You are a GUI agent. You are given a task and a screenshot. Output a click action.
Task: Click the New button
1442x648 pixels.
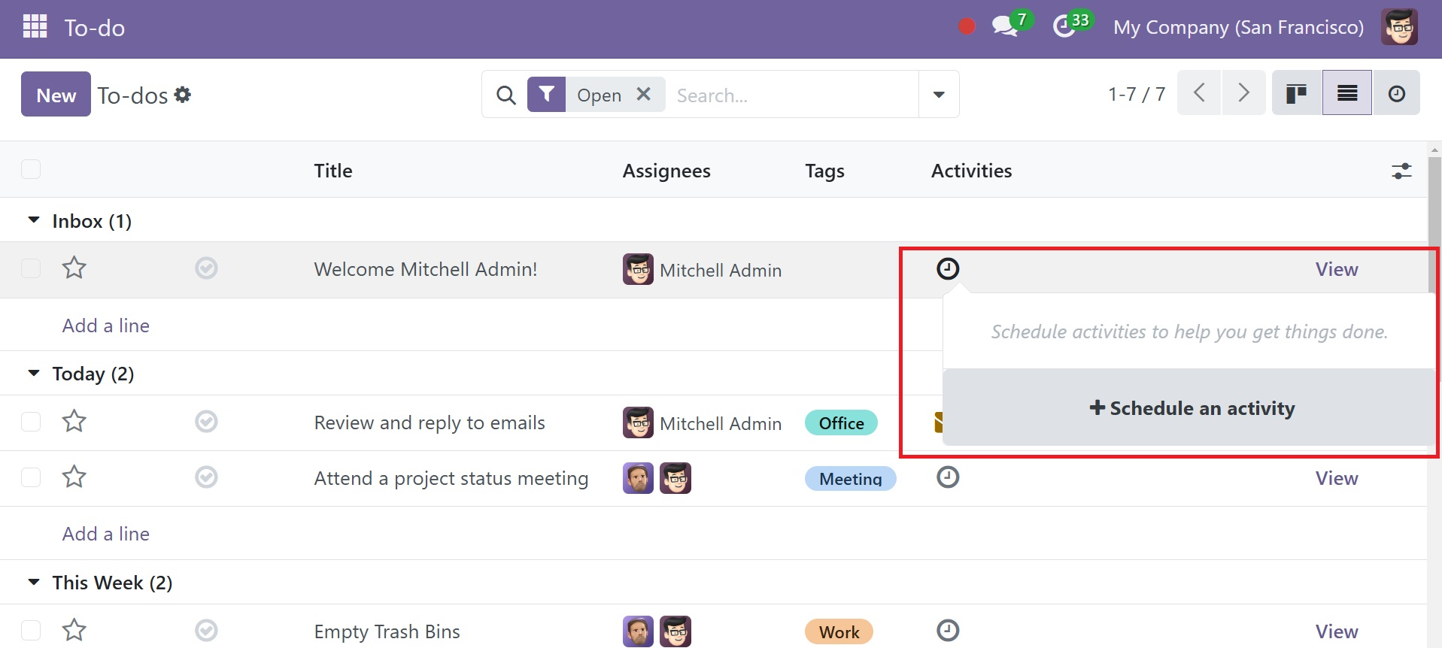56,94
